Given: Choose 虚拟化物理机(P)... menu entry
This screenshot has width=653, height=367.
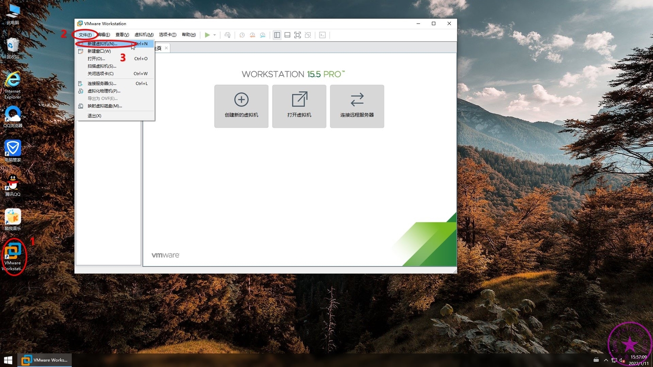Looking at the screenshot, I should click(x=115, y=91).
